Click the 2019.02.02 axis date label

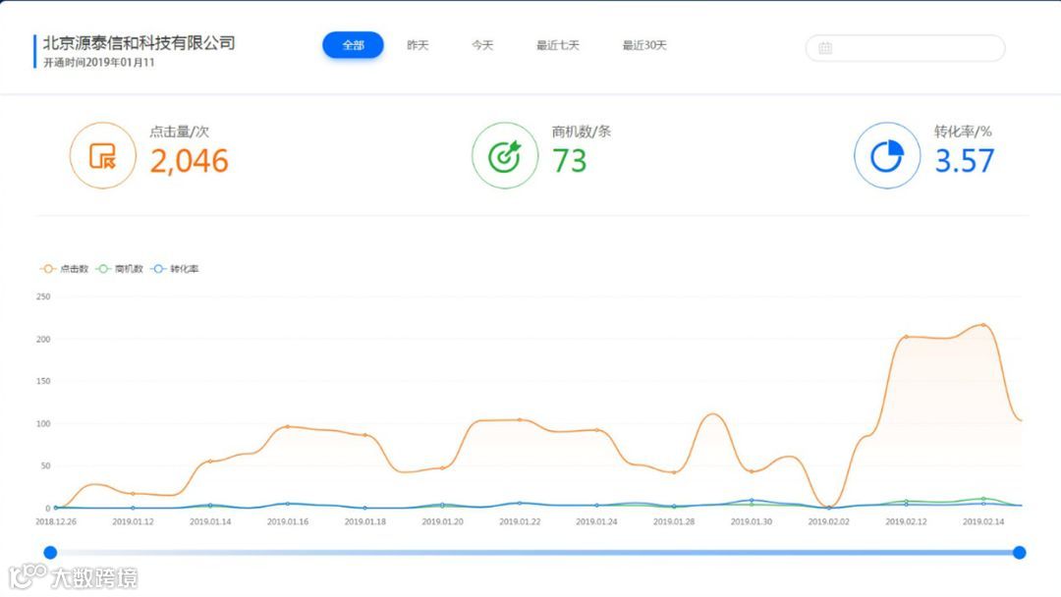click(828, 522)
